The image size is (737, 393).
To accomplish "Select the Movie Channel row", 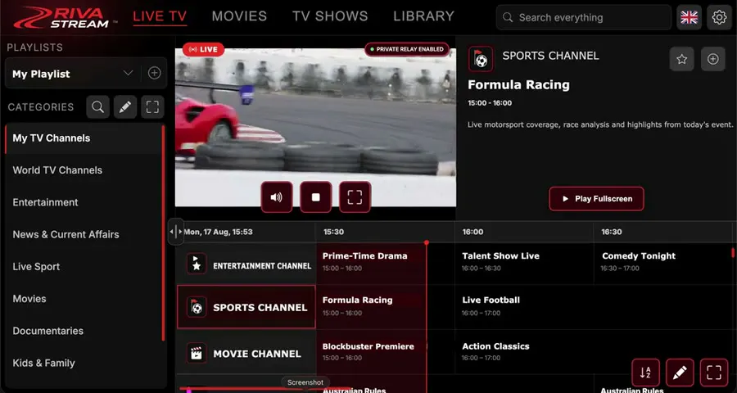I will 246,352.
